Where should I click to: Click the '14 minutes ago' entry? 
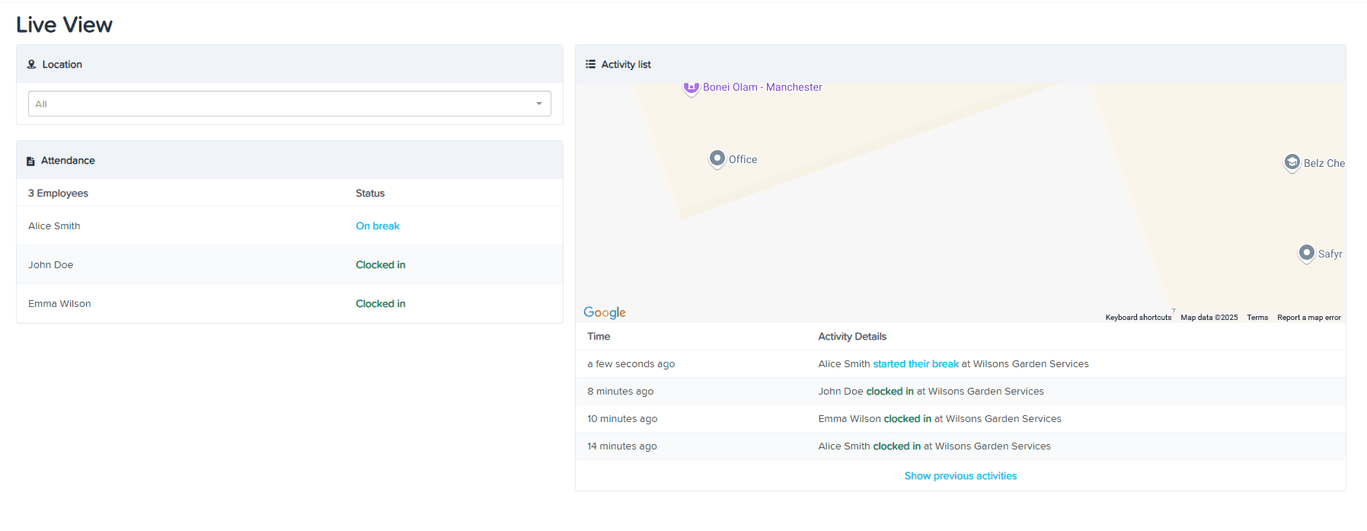pos(622,446)
